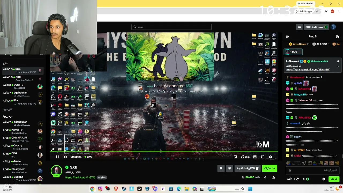Open Steam from the taskbar
This screenshot has height=193, width=343.
click(124, 189)
